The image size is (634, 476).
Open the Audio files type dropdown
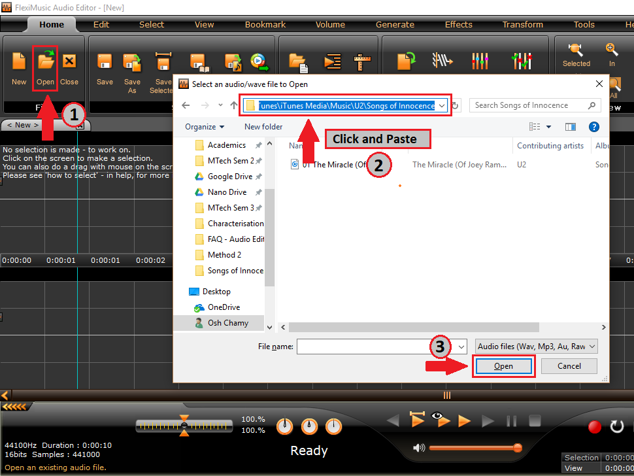click(x=536, y=347)
